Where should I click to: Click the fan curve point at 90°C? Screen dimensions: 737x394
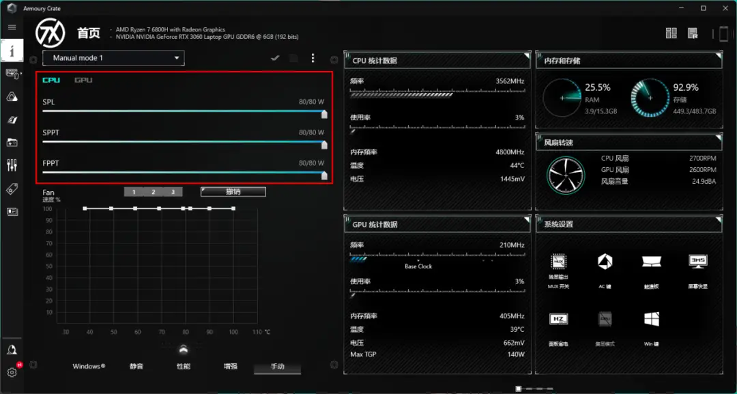[209, 208]
